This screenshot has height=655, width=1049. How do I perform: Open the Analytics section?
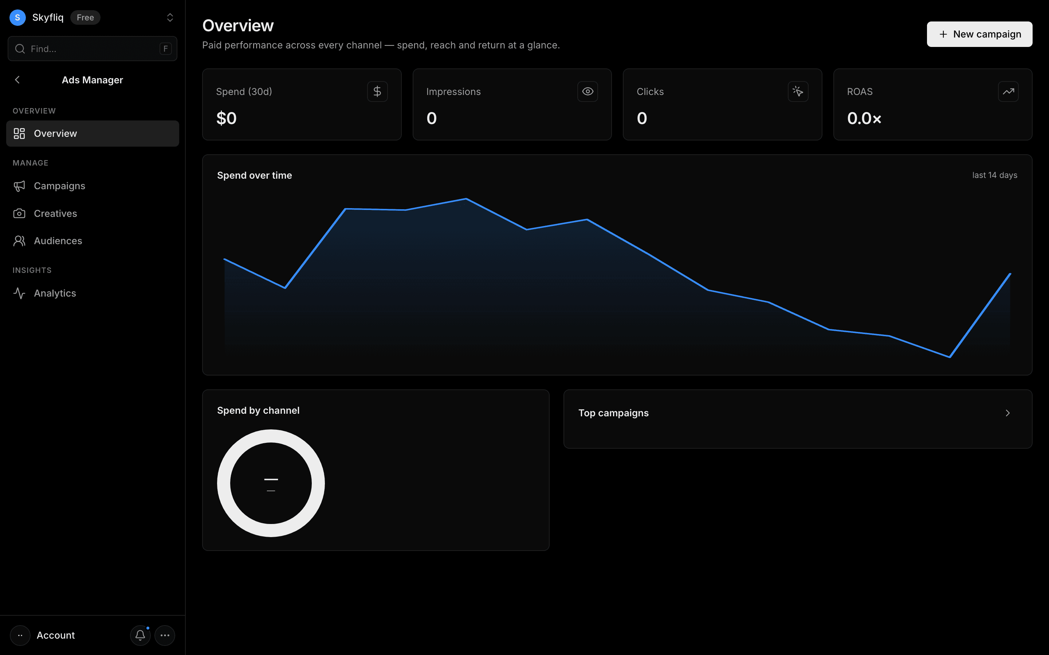click(92, 293)
